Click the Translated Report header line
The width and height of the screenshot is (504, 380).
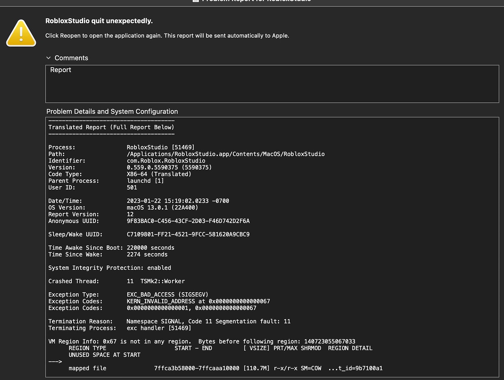tap(111, 127)
